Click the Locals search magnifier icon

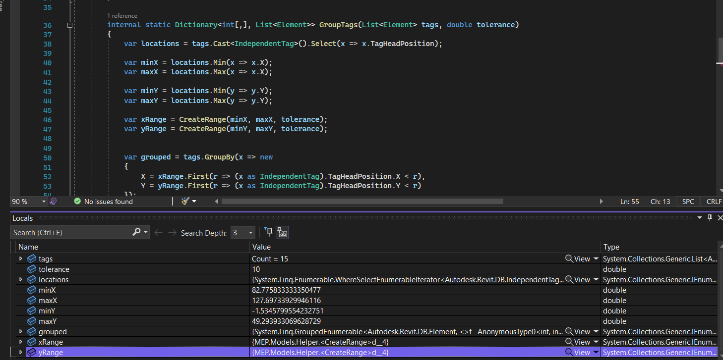(x=137, y=232)
